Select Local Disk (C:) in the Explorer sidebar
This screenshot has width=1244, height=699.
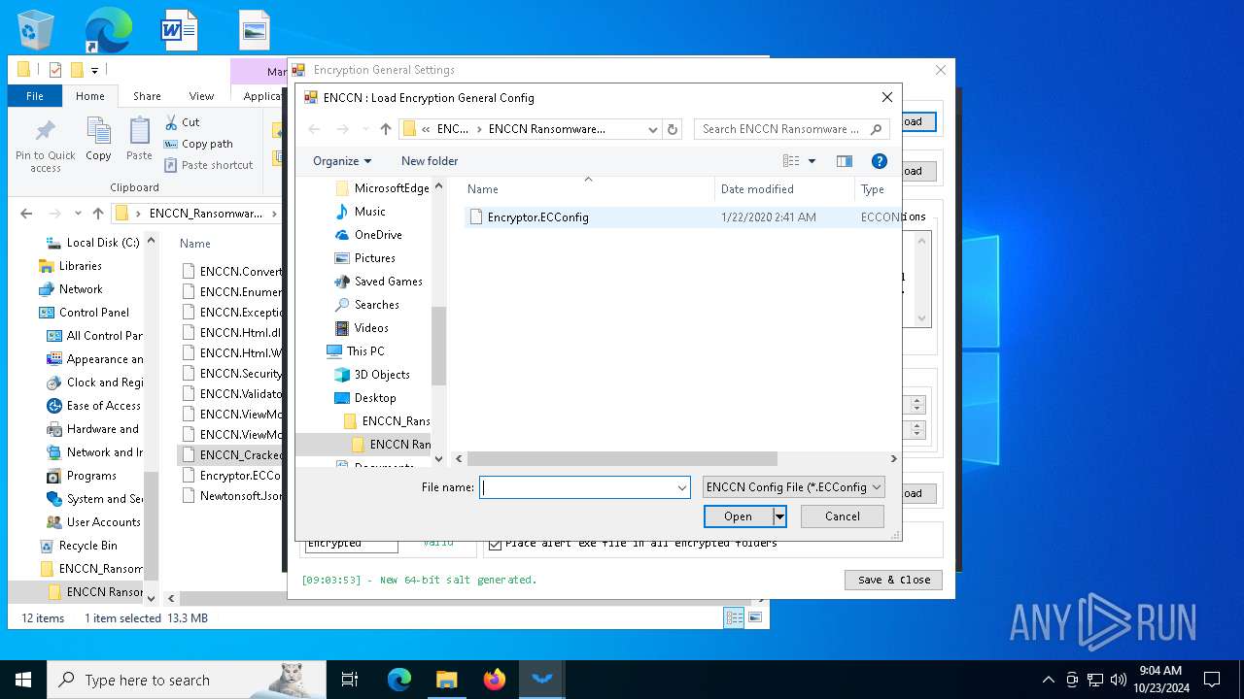pos(103,243)
